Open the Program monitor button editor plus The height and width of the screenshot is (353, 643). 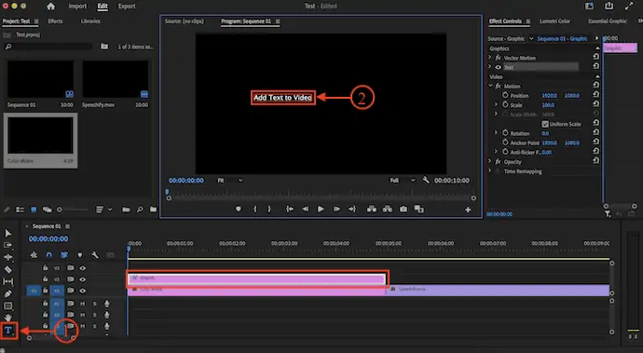(x=468, y=210)
